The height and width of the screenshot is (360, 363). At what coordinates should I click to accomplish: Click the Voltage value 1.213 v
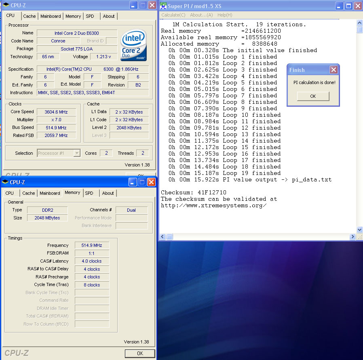coord(103,57)
